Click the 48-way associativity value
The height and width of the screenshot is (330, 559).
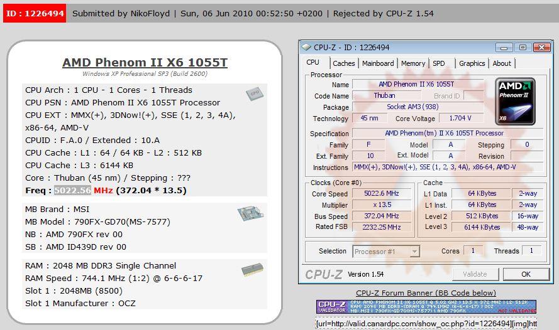tap(528, 227)
